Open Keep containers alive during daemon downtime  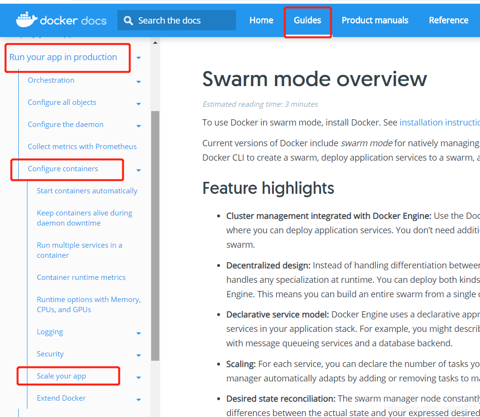coord(84,218)
